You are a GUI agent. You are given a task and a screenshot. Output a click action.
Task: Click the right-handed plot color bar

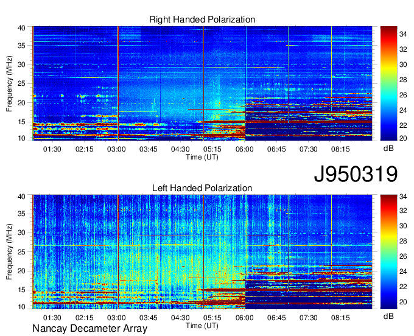[388, 83]
